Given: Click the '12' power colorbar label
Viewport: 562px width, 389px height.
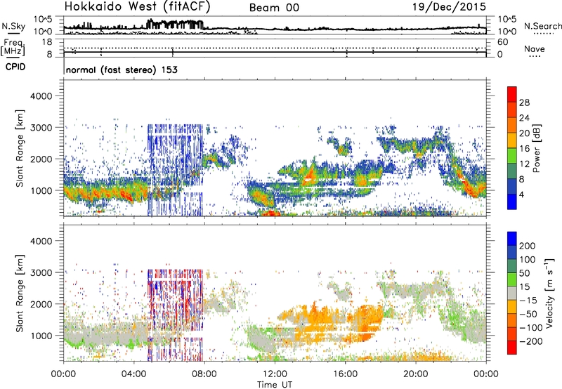Looking at the screenshot, I should [524, 164].
